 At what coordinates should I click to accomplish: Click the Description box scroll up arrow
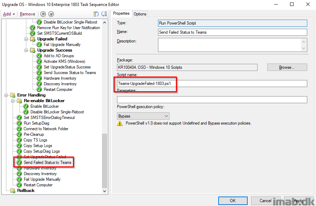pyautogui.click(x=304, y=42)
